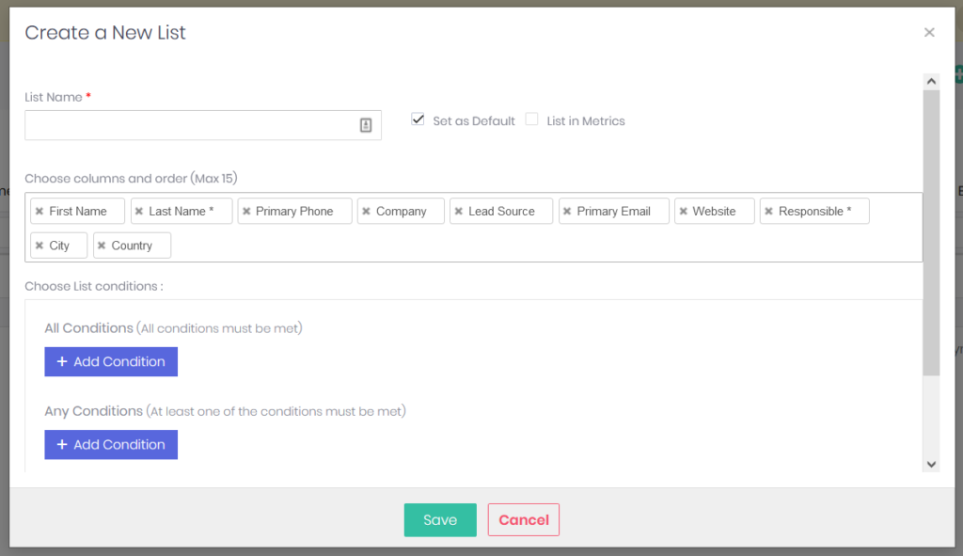Click the First Name tag label

pos(78,212)
